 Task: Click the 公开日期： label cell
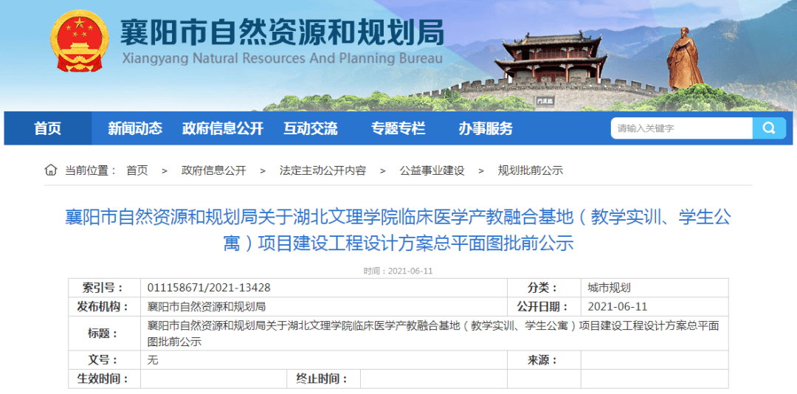pos(544,306)
